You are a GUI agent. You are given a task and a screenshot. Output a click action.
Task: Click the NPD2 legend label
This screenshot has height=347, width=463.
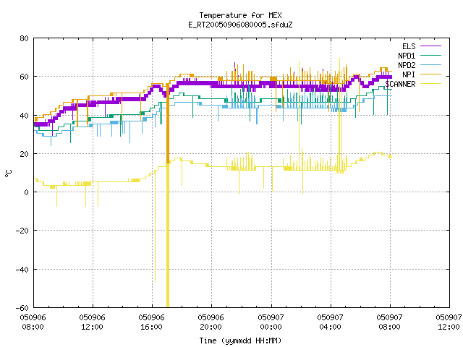click(x=407, y=65)
